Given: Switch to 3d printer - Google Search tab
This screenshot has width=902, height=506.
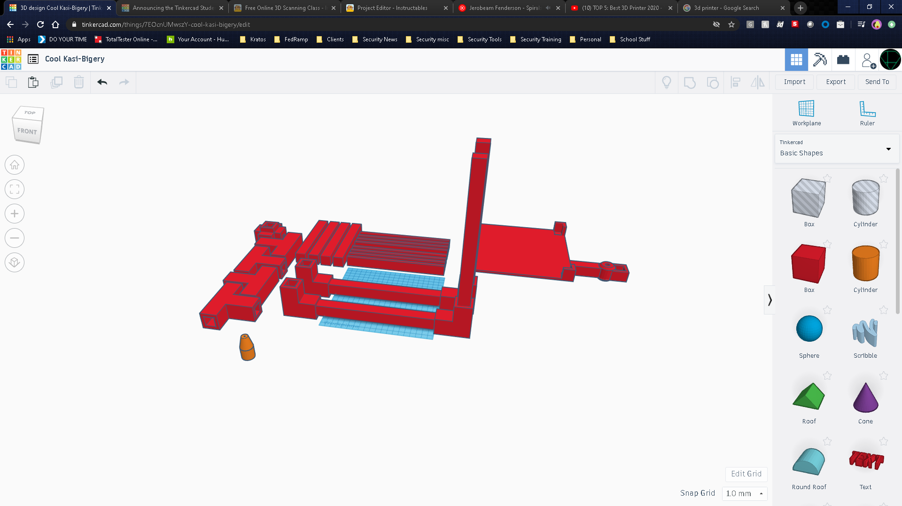Looking at the screenshot, I should [x=734, y=8].
